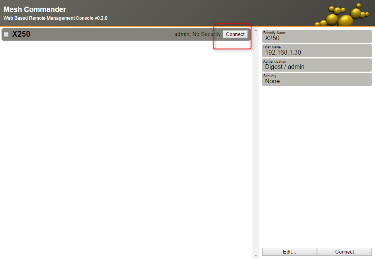Click the scrollbar down arrow of computer list
The height and width of the screenshot is (259, 375).
coord(256,256)
